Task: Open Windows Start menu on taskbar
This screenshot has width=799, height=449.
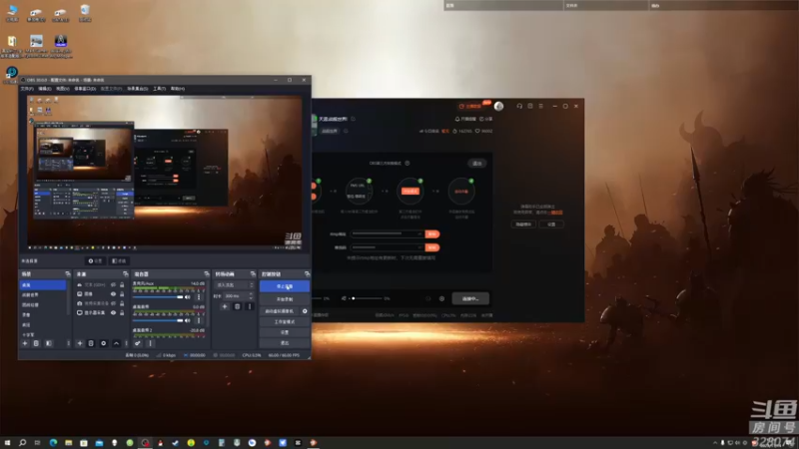Action: (x=7, y=443)
